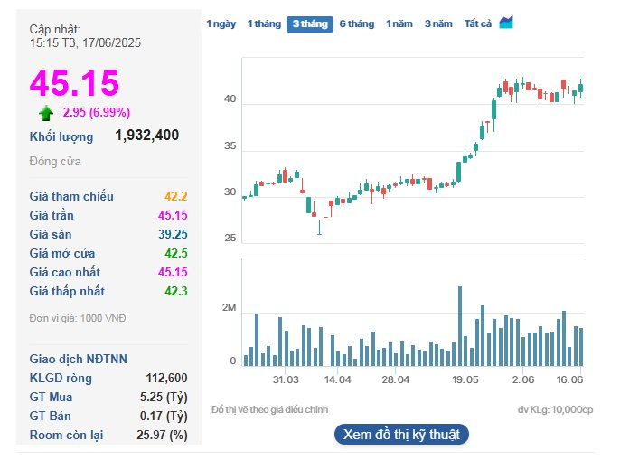Viewport: 620px width, 459px height.
Task: Click the area chart type icon
Action: (506, 23)
